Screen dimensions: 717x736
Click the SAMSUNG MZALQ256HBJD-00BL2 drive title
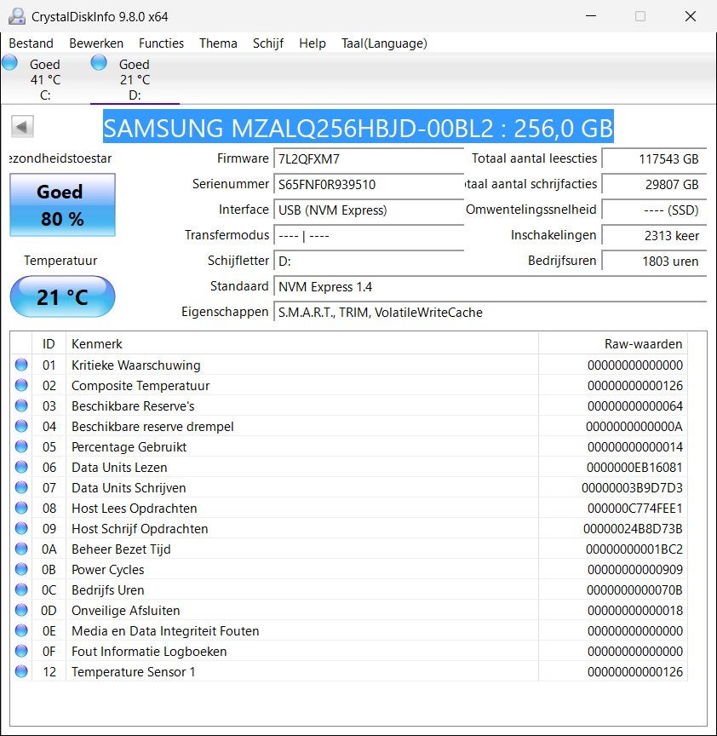tap(358, 127)
